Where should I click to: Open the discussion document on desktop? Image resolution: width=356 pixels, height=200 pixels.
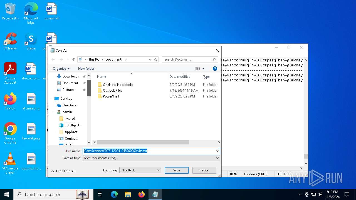31,72
